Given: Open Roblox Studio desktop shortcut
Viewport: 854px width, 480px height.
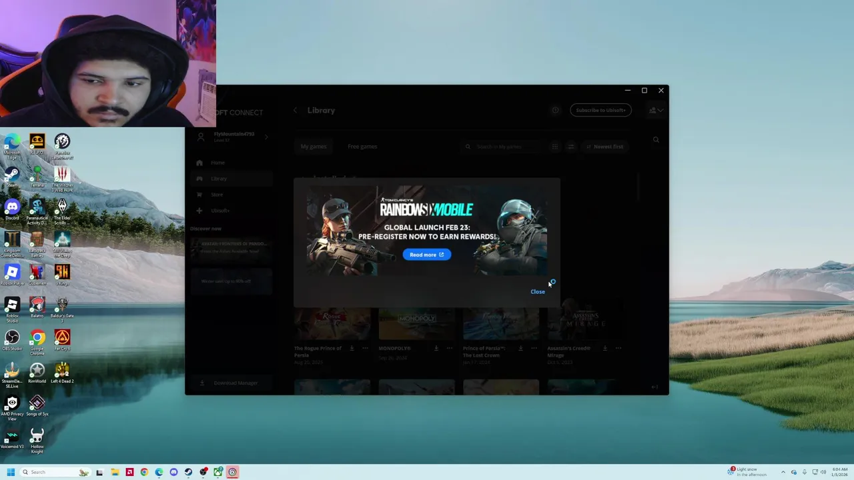Looking at the screenshot, I should tap(12, 309).
